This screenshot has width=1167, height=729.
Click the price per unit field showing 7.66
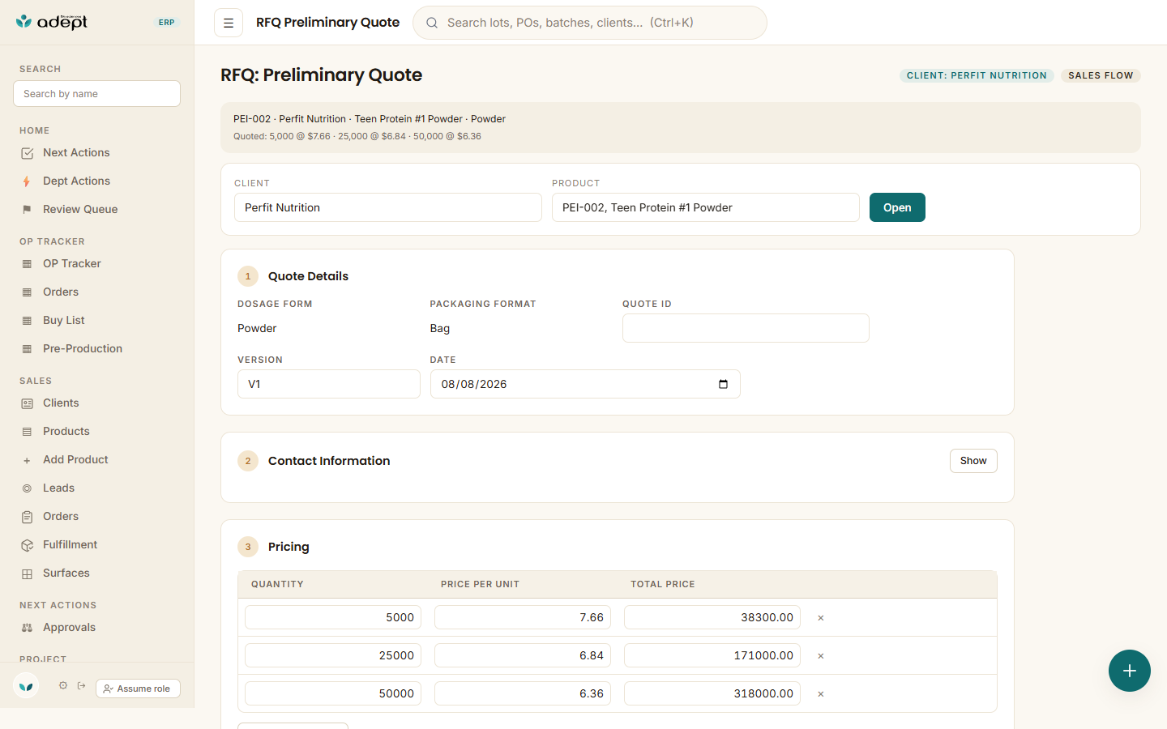point(523,617)
